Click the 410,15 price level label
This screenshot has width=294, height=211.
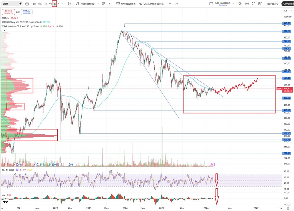pyautogui.click(x=287, y=110)
